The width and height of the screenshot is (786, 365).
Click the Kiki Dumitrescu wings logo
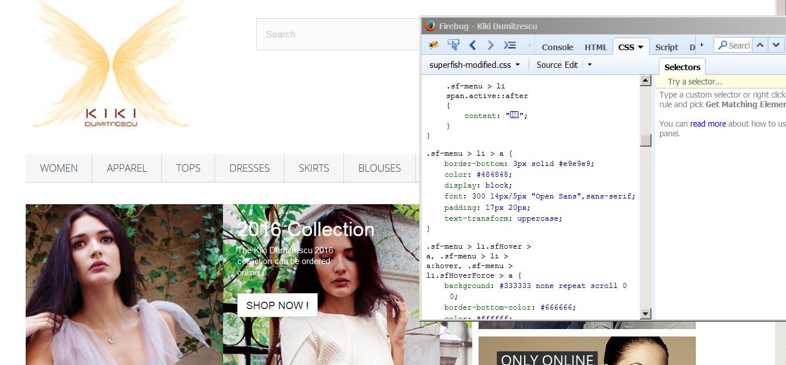pyautogui.click(x=111, y=64)
